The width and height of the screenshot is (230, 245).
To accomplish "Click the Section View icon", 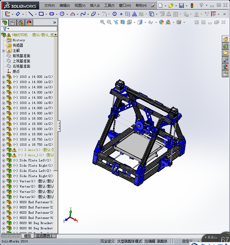I will (123, 22).
